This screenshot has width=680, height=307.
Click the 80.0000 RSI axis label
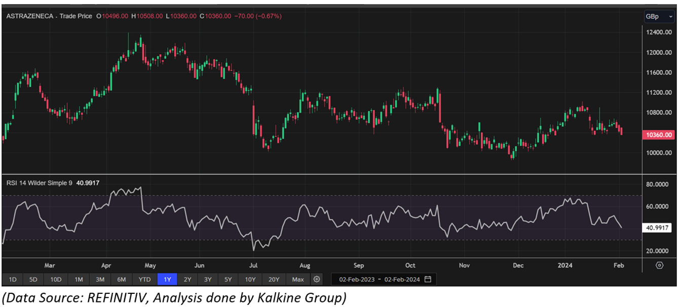[658, 185]
